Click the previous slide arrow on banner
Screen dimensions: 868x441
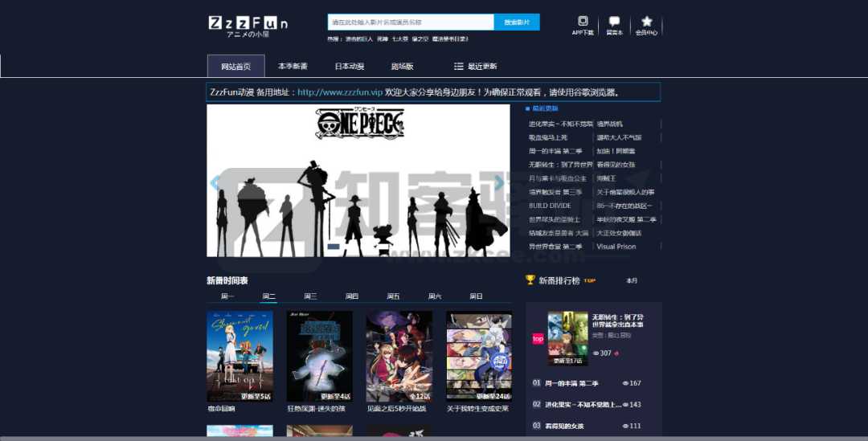pos(215,183)
